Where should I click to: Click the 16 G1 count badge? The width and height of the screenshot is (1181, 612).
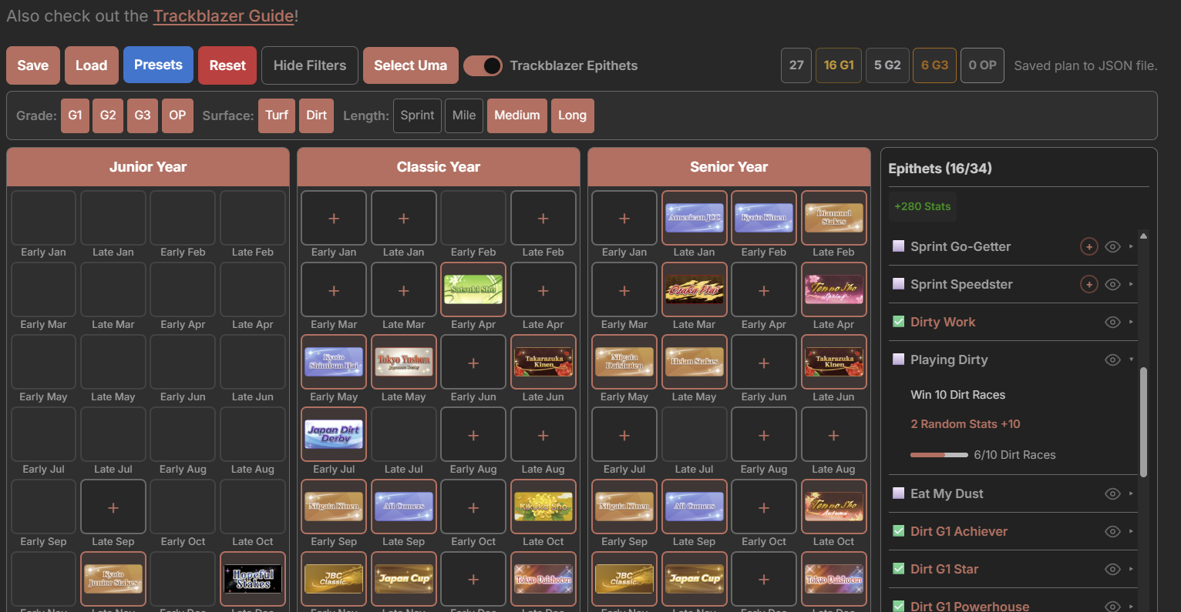[x=839, y=65]
